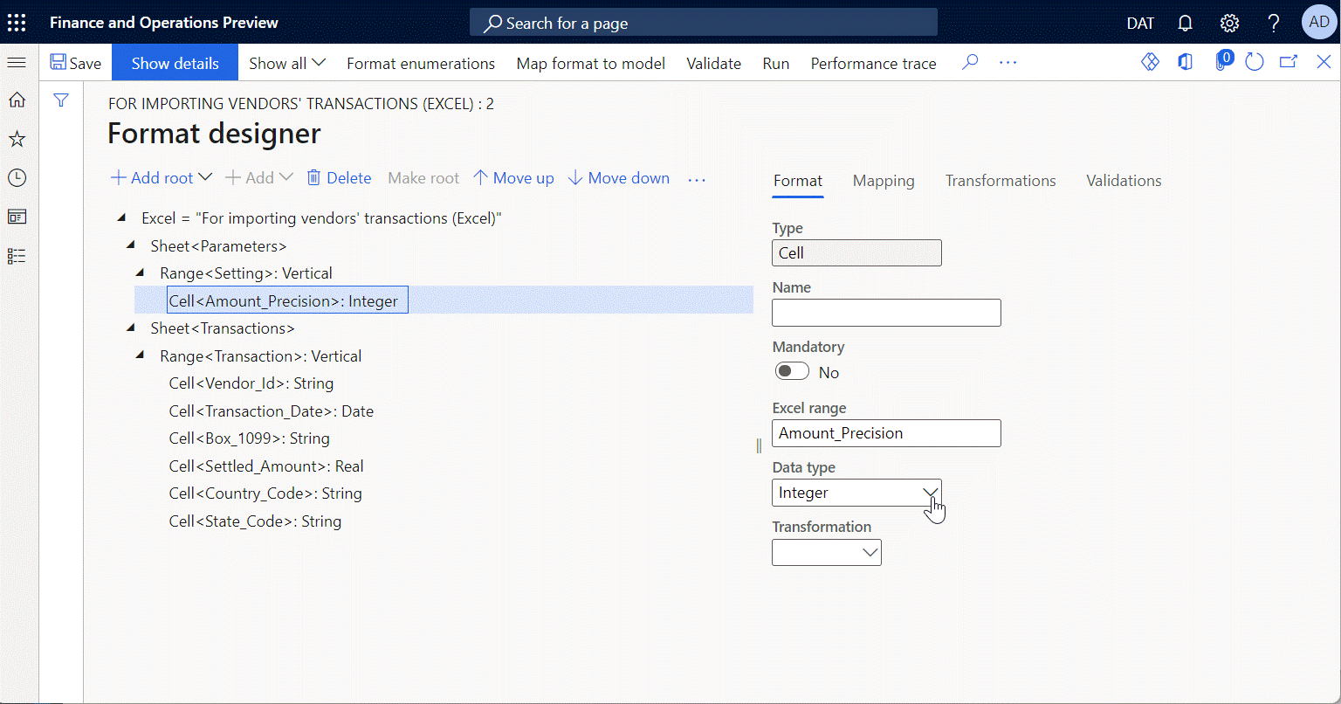This screenshot has height=704, width=1341.
Task: Click the action pane search magnifier
Action: [x=970, y=63]
